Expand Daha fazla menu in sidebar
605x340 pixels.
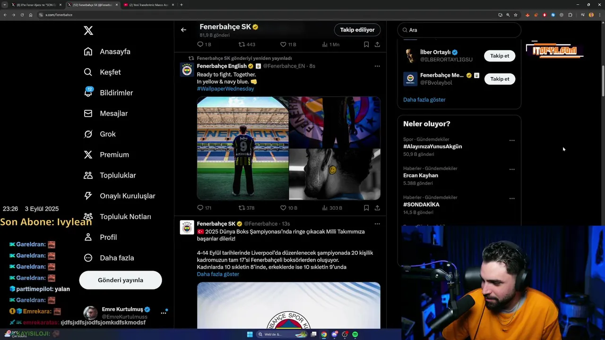point(109,258)
